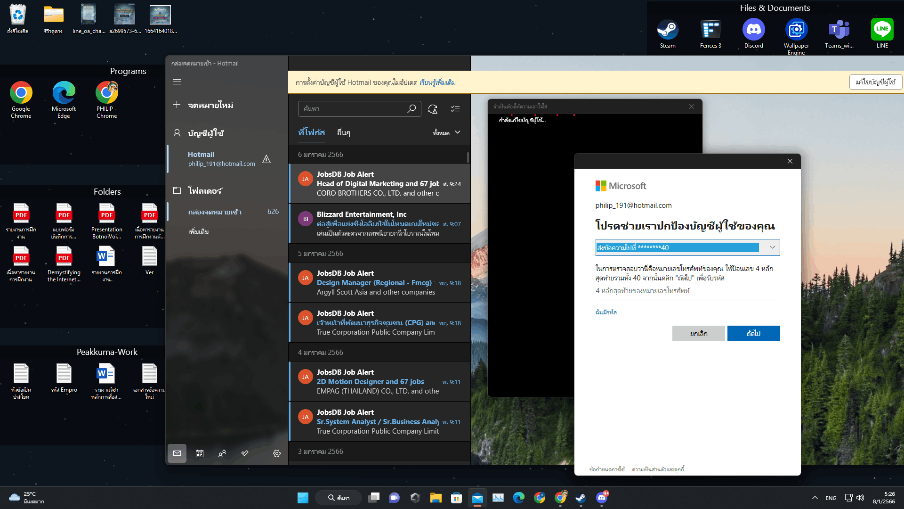Open Blizzard Entertainment, Inc email
904x509 pixels.
coord(379,223)
